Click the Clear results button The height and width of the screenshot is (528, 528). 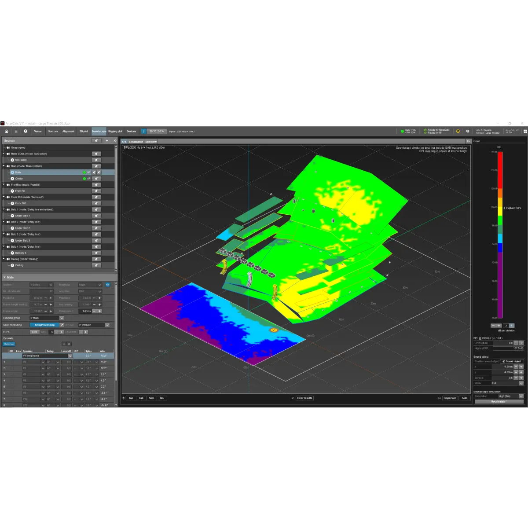304,398
